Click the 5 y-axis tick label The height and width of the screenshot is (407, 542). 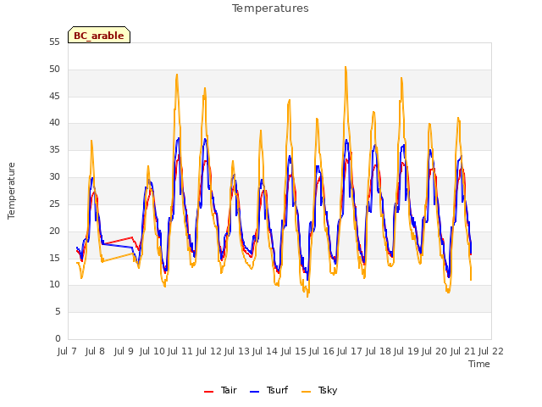(x=58, y=312)
